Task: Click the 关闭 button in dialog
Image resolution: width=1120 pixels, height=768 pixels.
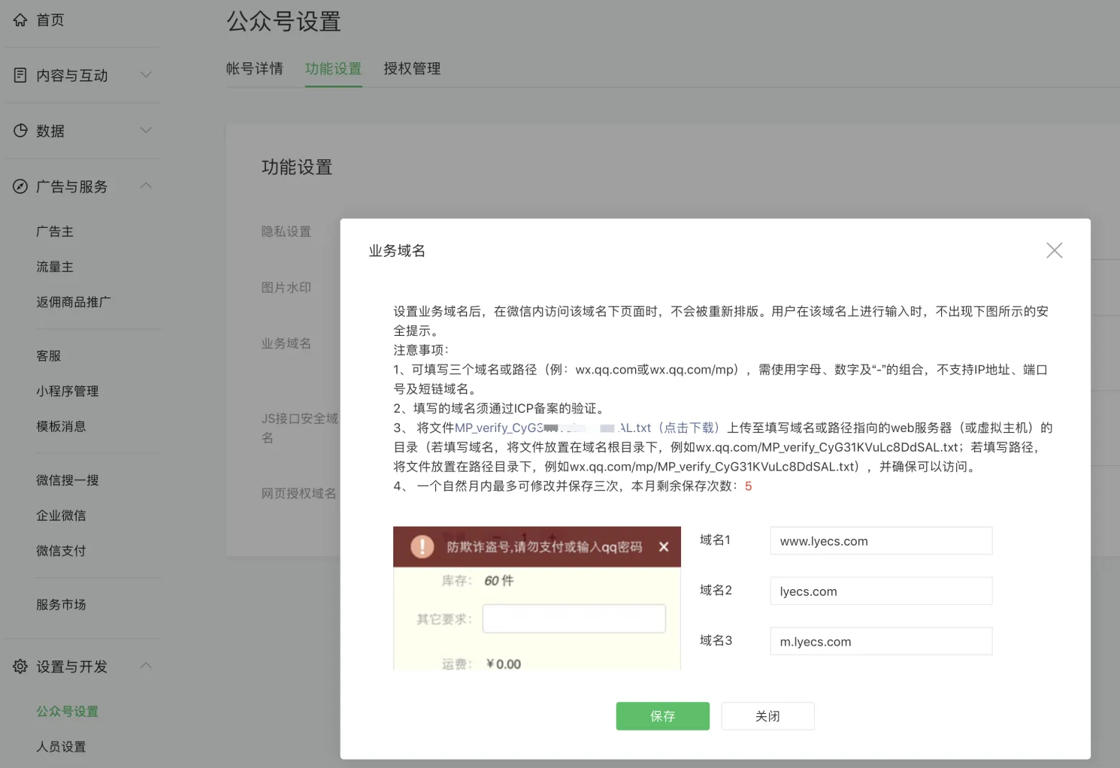Action: click(x=767, y=716)
